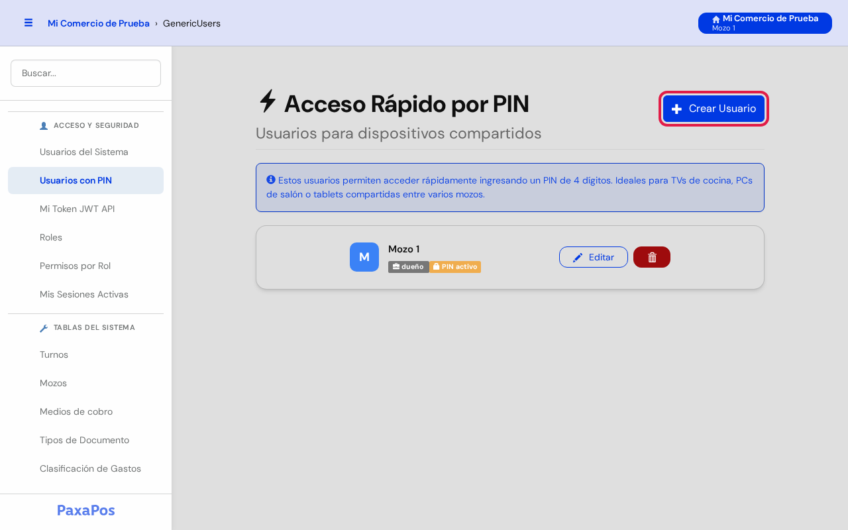This screenshot has height=530, width=848.
Task: Click the Crear Usuario button
Action: (x=714, y=109)
